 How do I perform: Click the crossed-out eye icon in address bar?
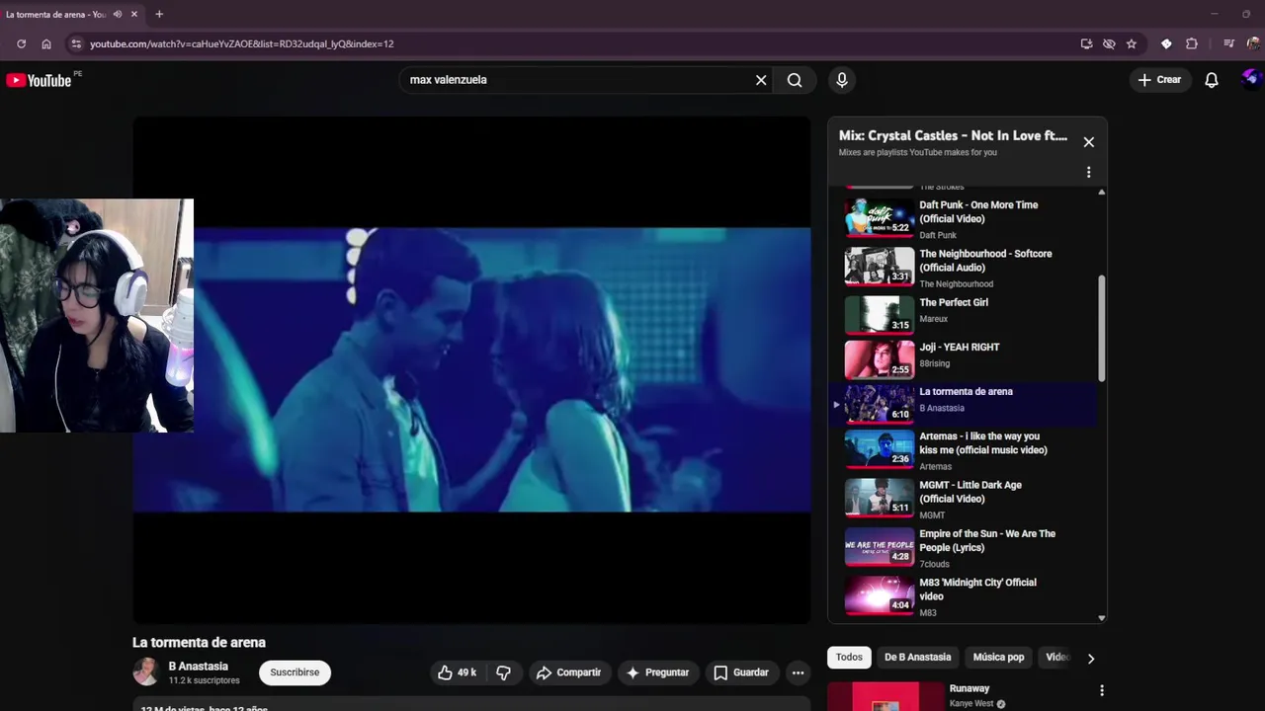(1109, 43)
